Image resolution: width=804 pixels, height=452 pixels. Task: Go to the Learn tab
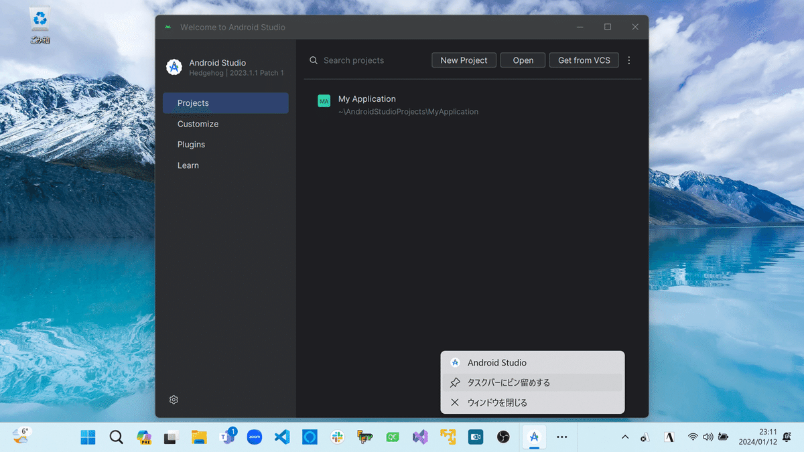click(226, 165)
